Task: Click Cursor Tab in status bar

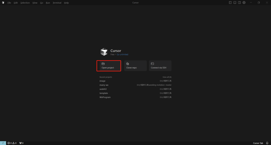Action: pos(258,143)
